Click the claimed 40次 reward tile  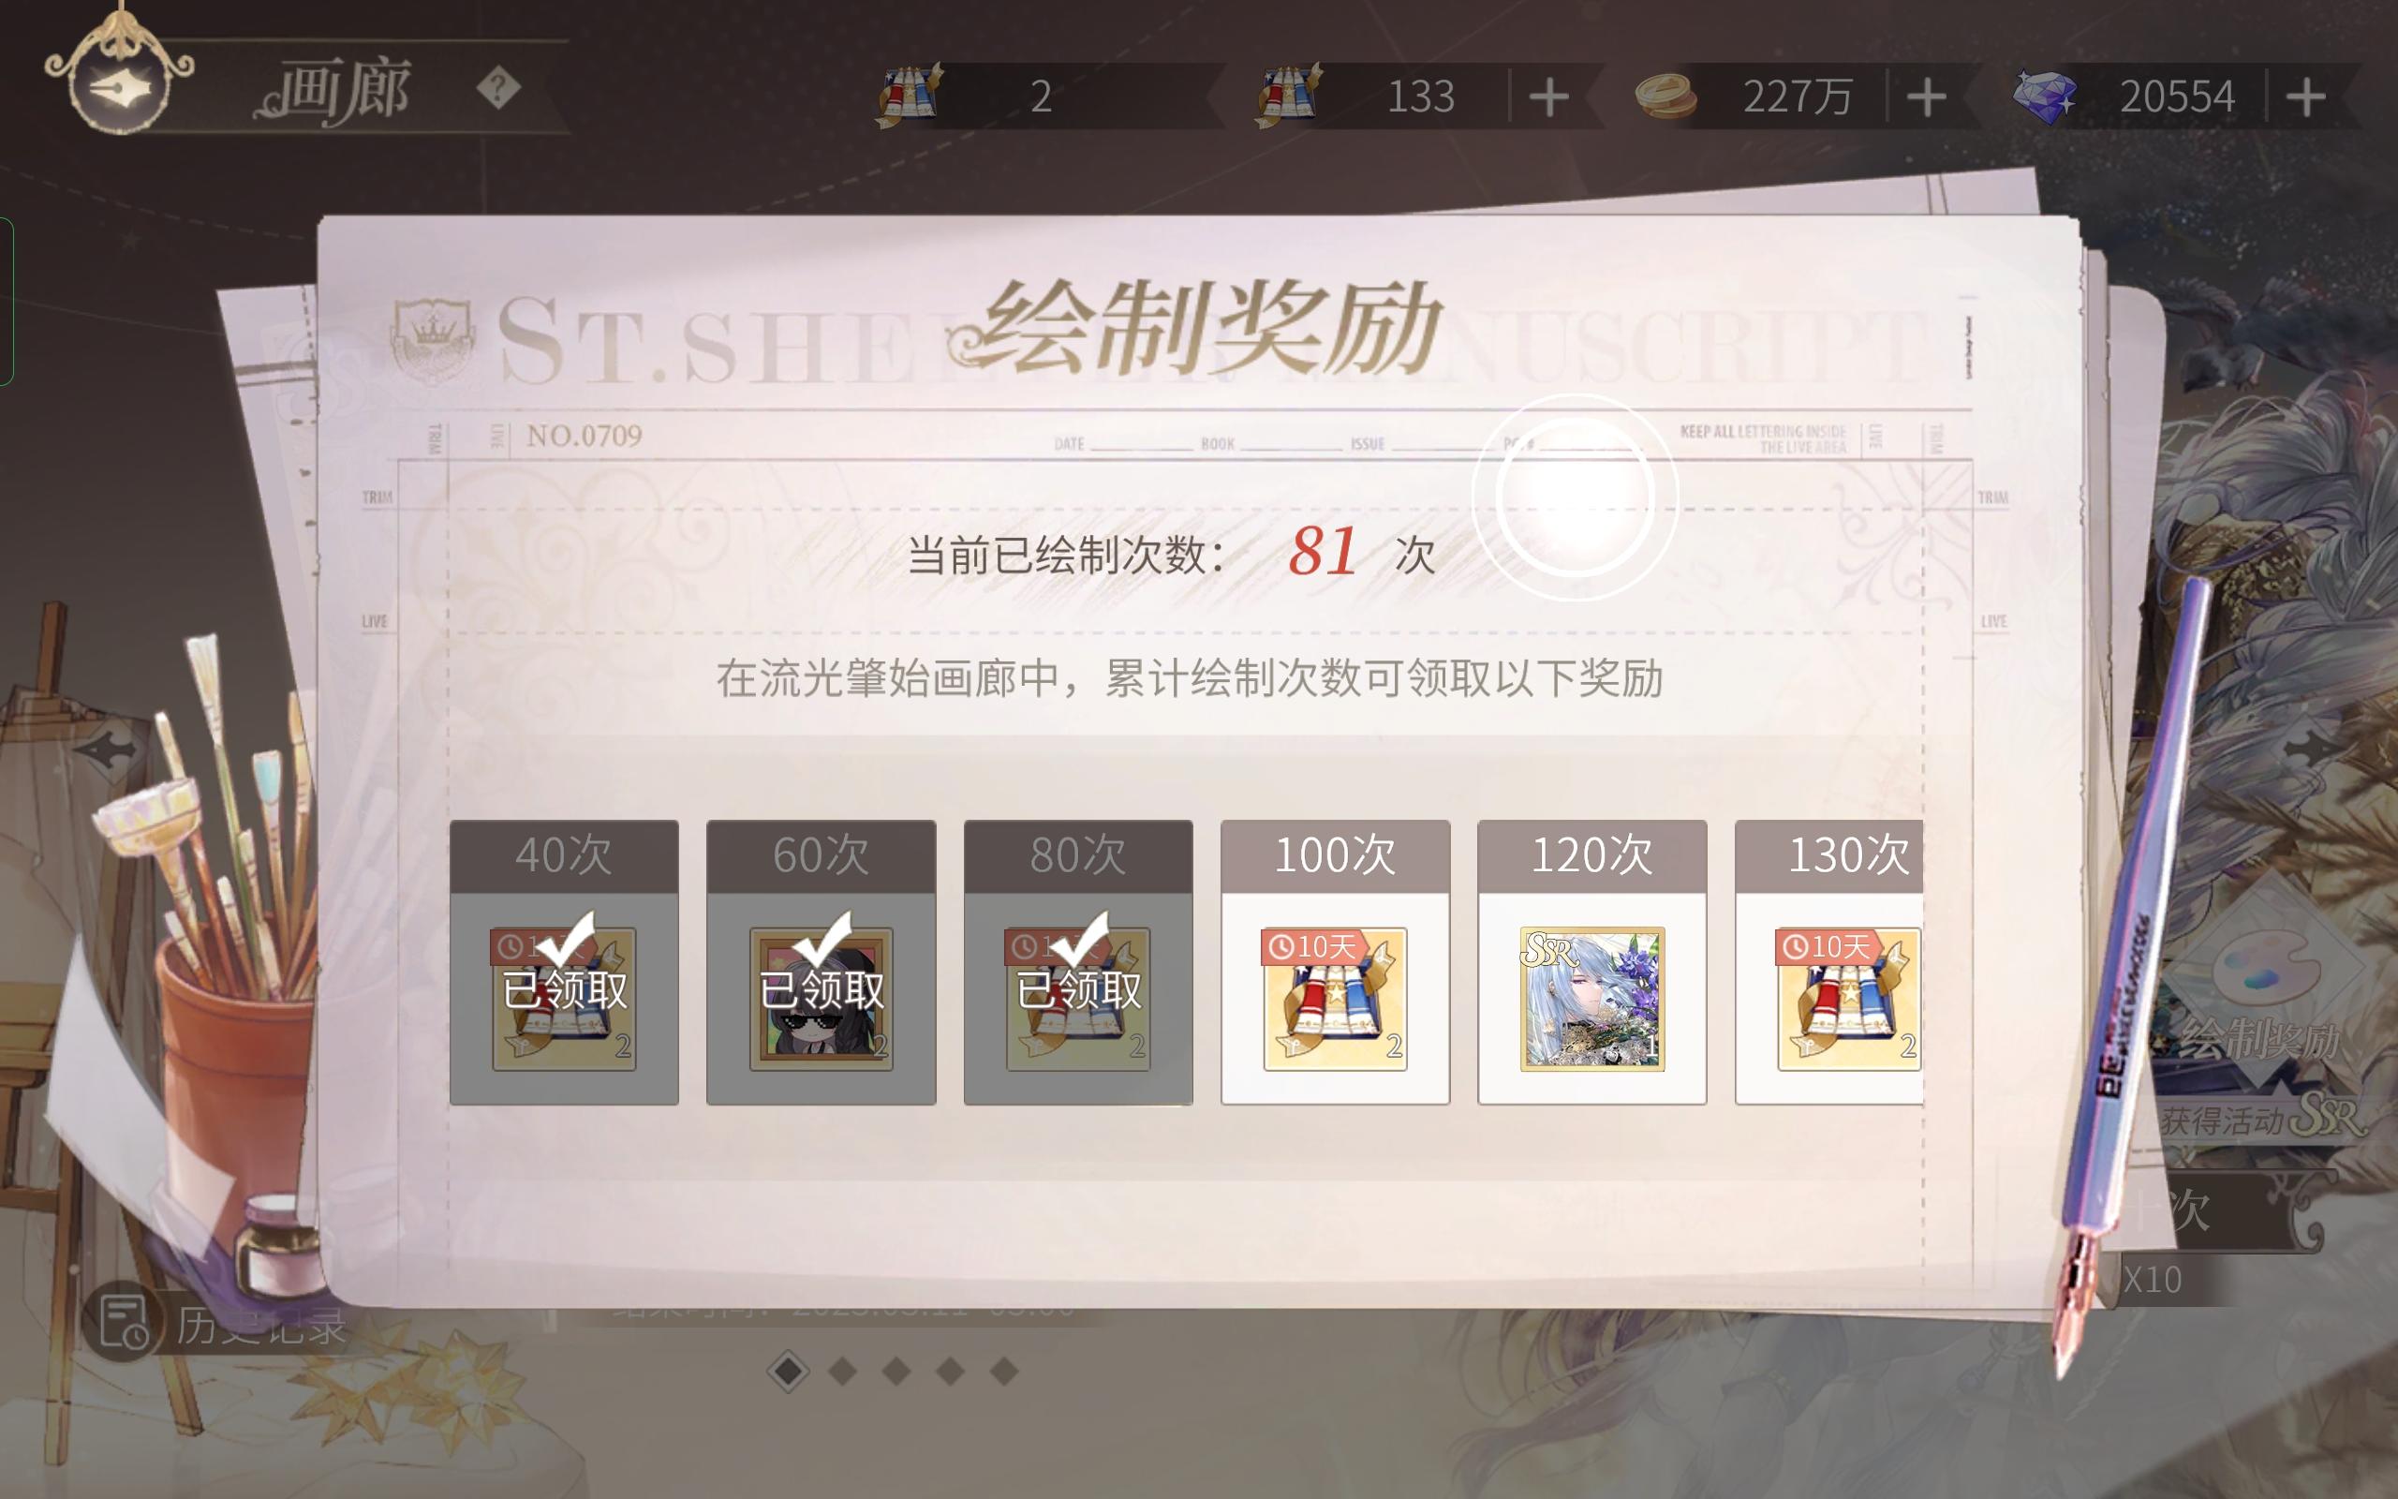click(x=564, y=961)
